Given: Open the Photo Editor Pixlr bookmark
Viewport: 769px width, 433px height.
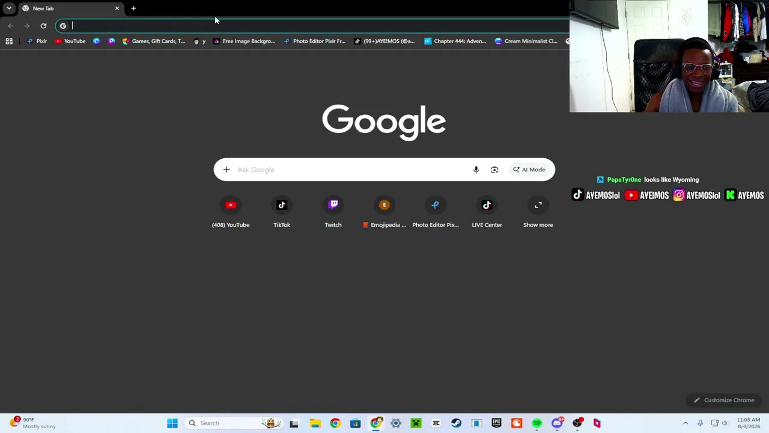Looking at the screenshot, I should point(315,41).
